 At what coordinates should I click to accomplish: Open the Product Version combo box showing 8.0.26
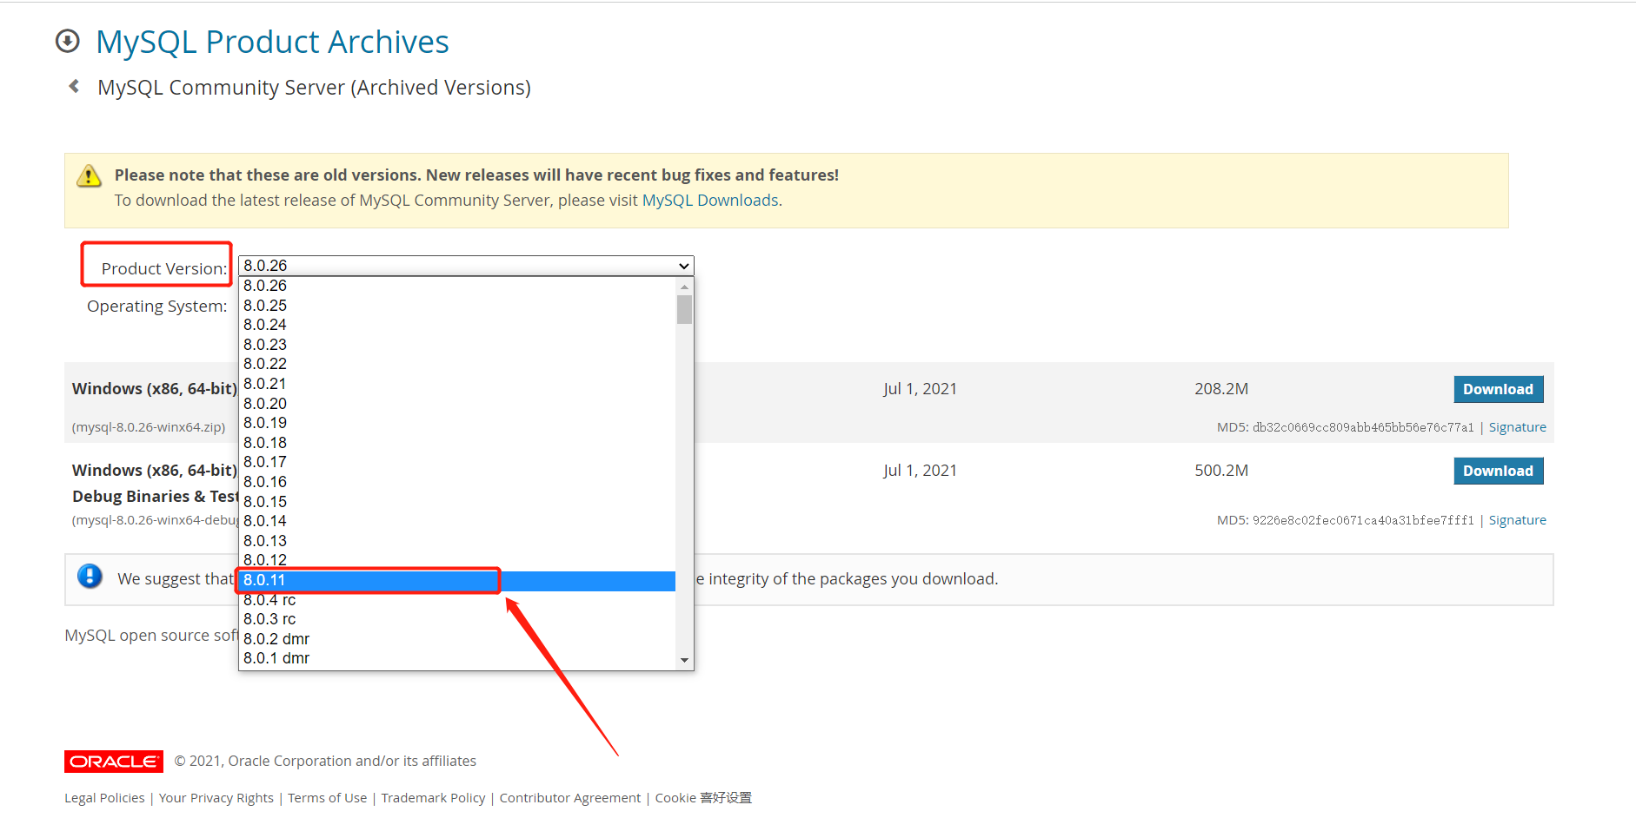click(466, 266)
